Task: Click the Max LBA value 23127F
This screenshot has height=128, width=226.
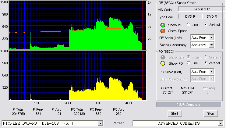Action: pos(188,92)
